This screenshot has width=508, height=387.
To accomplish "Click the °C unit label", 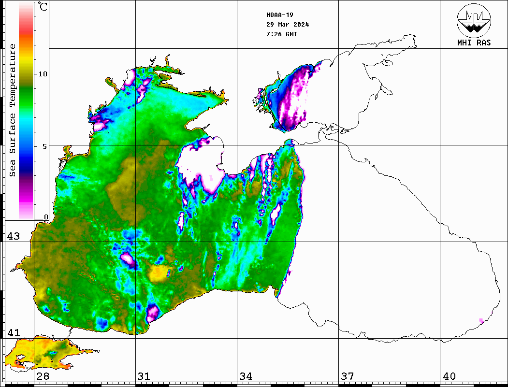I will (x=43, y=6).
